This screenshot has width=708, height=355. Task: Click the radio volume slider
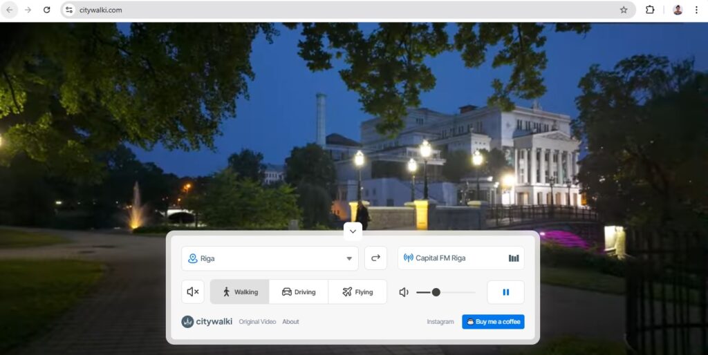[x=445, y=292]
